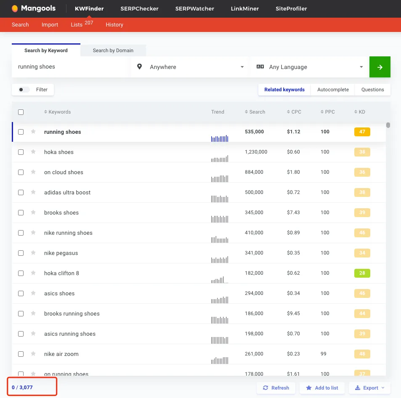401x398 pixels.
Task: Sort by PPC column
Action: [x=328, y=112]
